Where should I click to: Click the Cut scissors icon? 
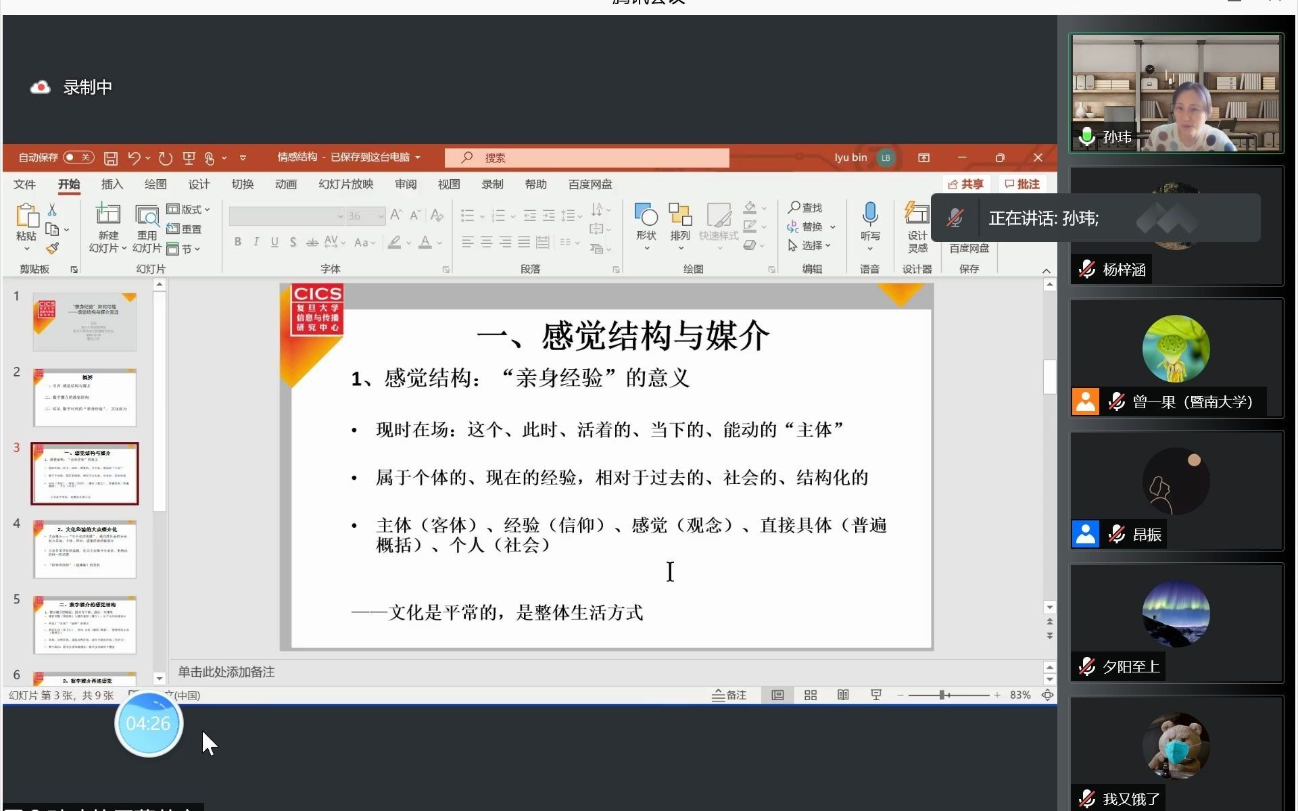52,210
